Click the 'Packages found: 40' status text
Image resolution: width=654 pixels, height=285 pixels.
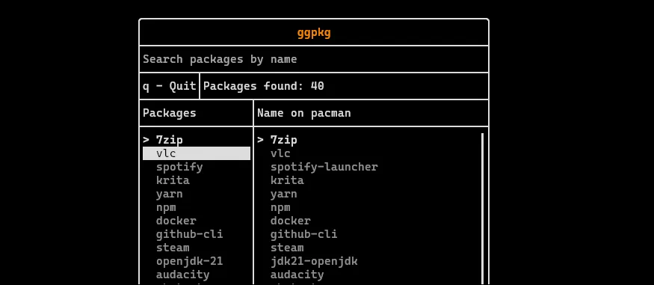coord(264,86)
